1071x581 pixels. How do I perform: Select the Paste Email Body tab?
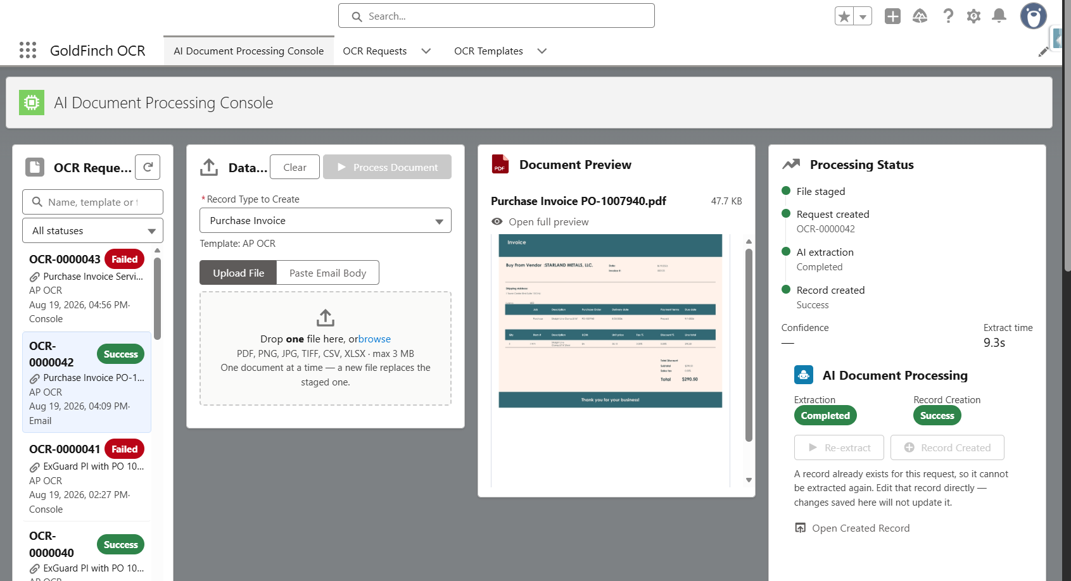click(328, 273)
